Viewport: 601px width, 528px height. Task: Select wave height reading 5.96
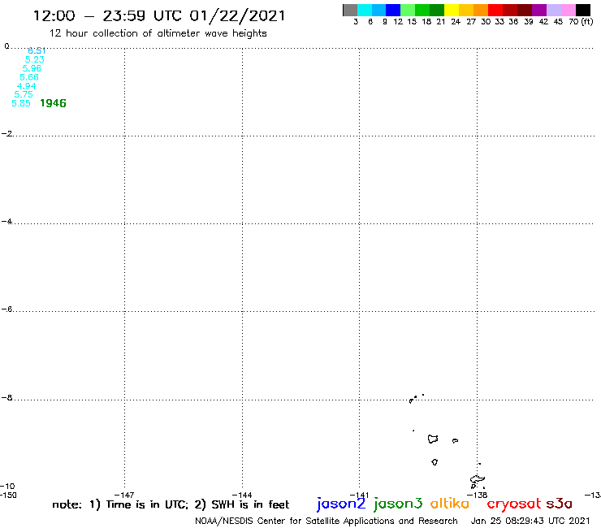coord(32,68)
